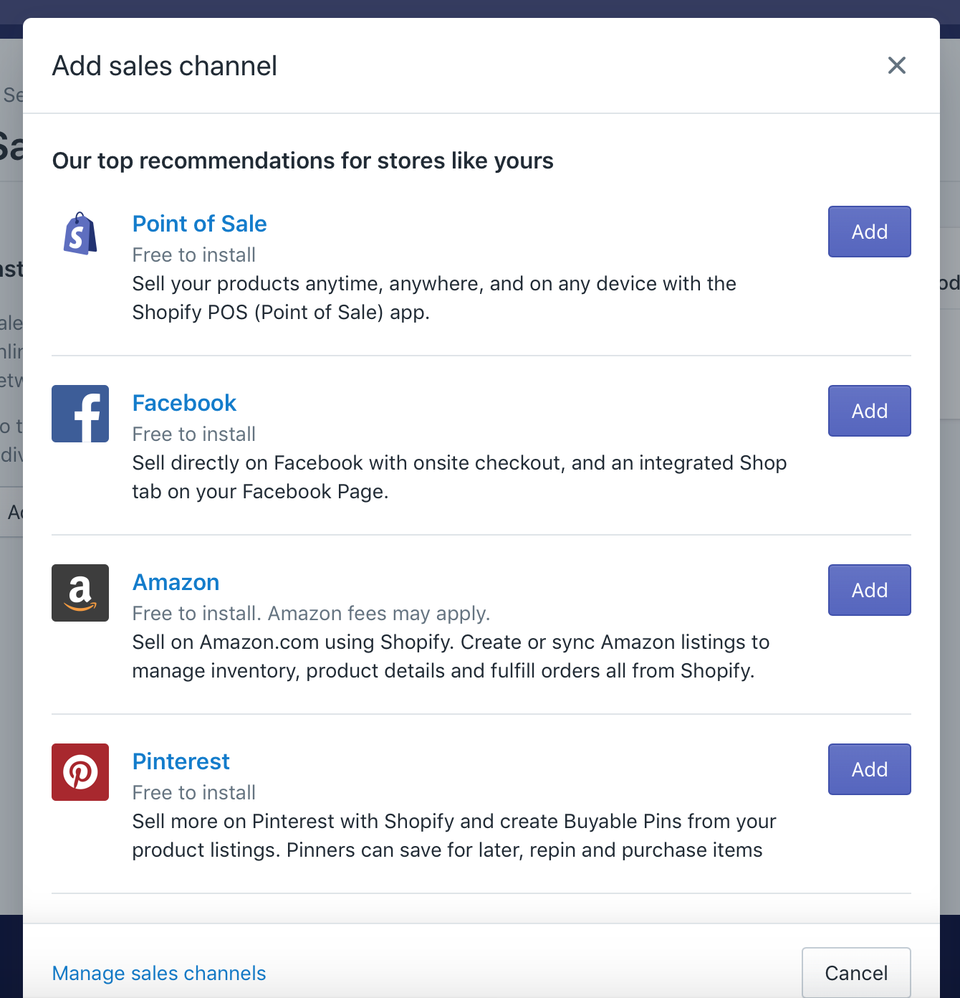Click 'Free to install. Amazon fees may apply.' text
The image size is (960, 998).
point(312,614)
